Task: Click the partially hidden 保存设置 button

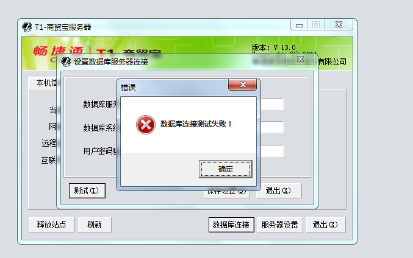Action: click(x=227, y=194)
